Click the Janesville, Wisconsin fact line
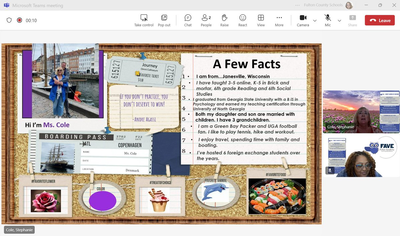This screenshot has height=236, width=400. click(x=233, y=76)
